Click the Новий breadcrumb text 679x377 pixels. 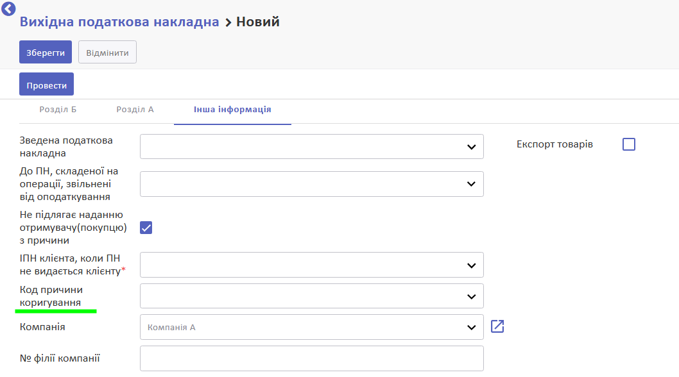pos(257,22)
